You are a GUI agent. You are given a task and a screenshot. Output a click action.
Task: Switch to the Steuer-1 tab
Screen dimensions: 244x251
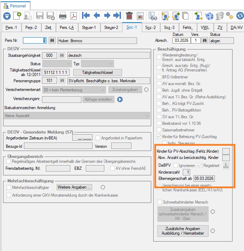tap(89, 28)
